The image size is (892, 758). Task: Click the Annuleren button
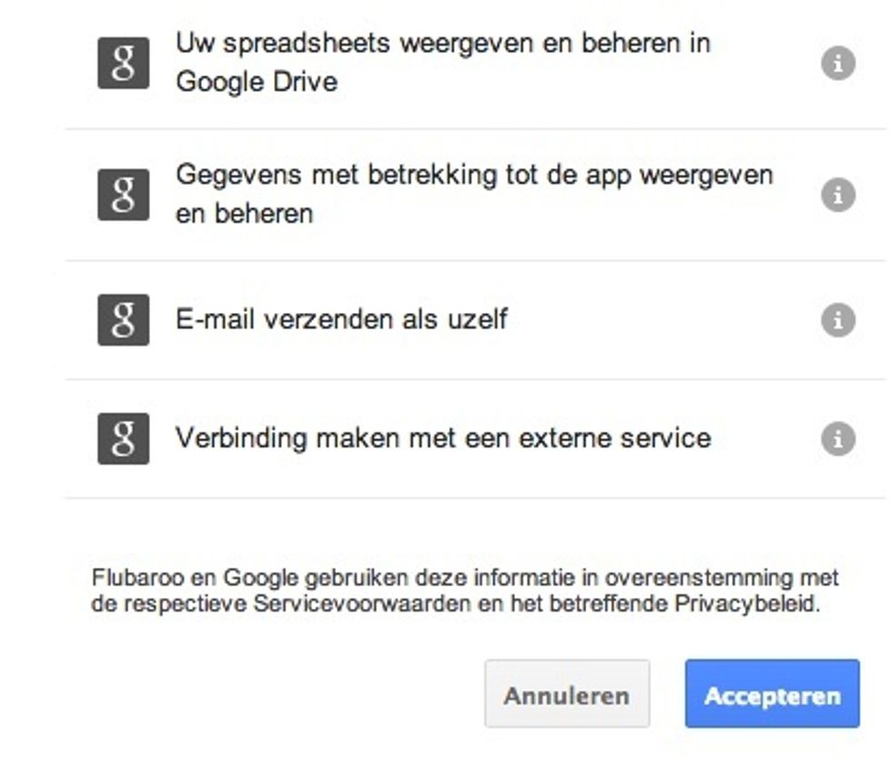(567, 693)
